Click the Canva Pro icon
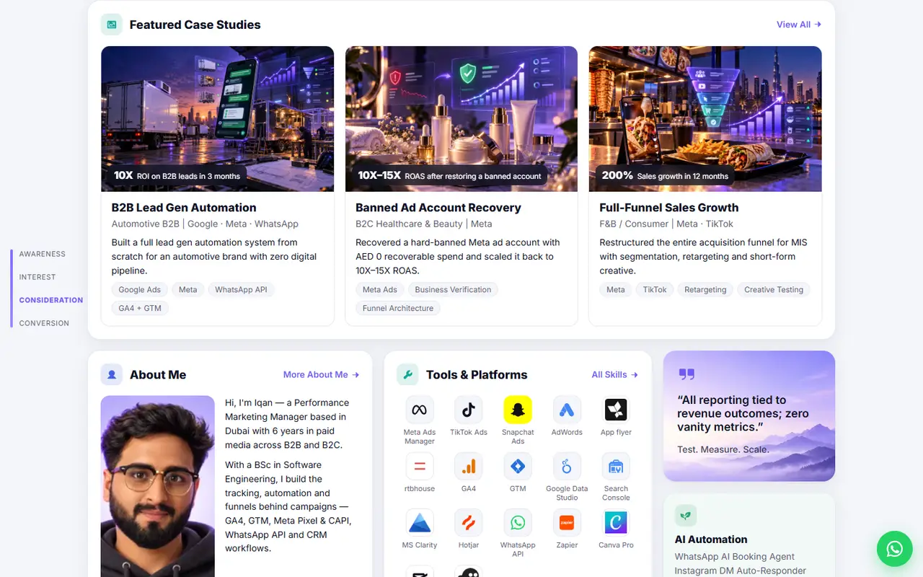Image resolution: width=923 pixels, height=577 pixels. pos(616,523)
